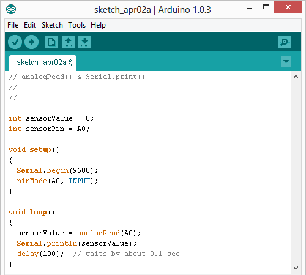The image size is (306, 275).
Task: Click 'sensorValue = analogRead(A0);' line
Action: coord(79,233)
